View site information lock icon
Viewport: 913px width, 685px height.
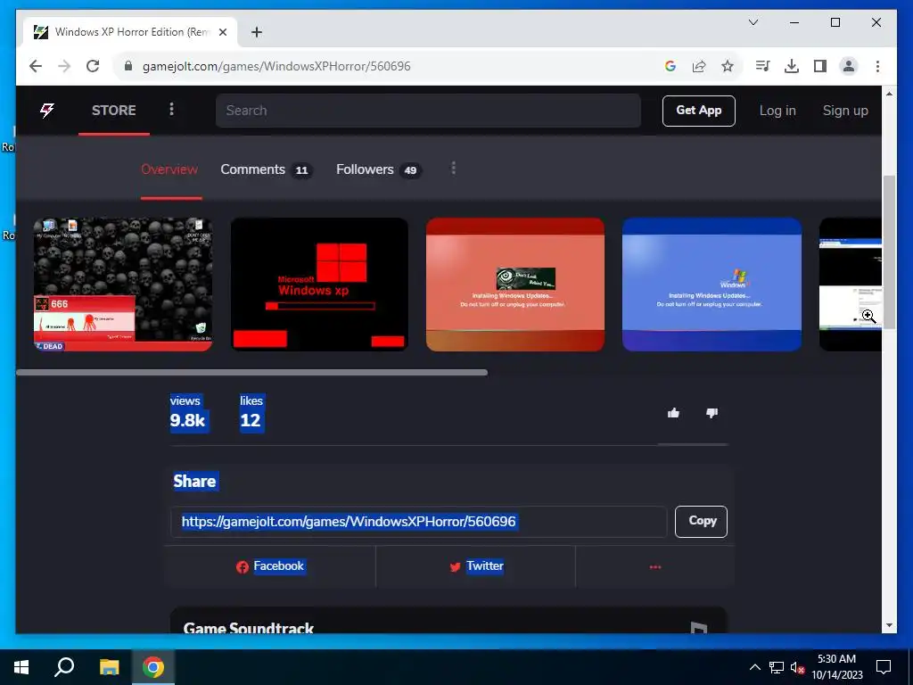(x=128, y=66)
